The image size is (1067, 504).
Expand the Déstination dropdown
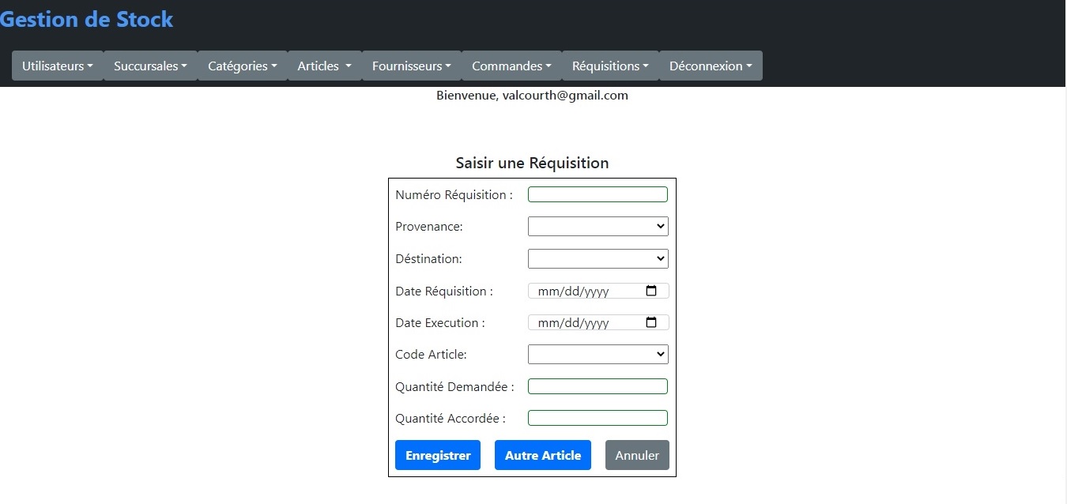click(x=598, y=258)
